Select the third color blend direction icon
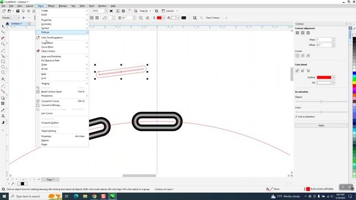356x200 pixels. pos(308,71)
